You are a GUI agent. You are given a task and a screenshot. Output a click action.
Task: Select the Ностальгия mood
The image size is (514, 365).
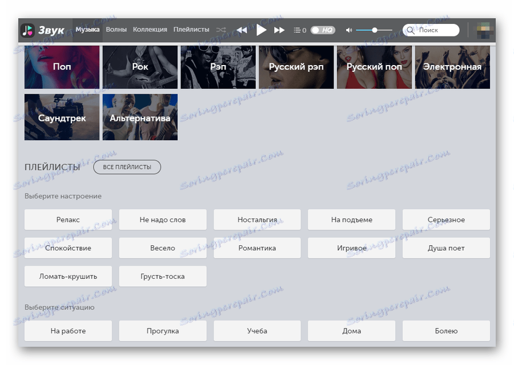[257, 220]
